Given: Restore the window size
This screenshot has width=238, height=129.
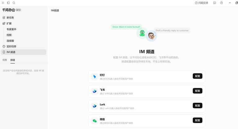Looking at the screenshot, I should (x=236, y=3).
